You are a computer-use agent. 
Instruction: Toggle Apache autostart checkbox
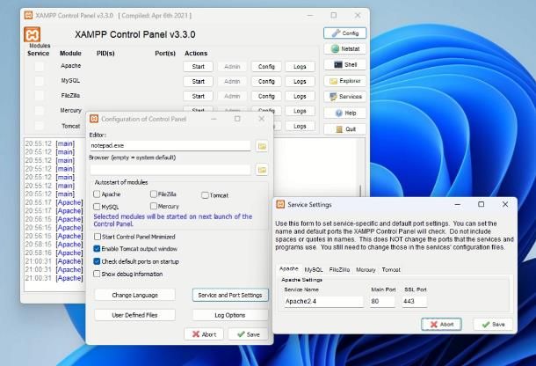(x=97, y=194)
